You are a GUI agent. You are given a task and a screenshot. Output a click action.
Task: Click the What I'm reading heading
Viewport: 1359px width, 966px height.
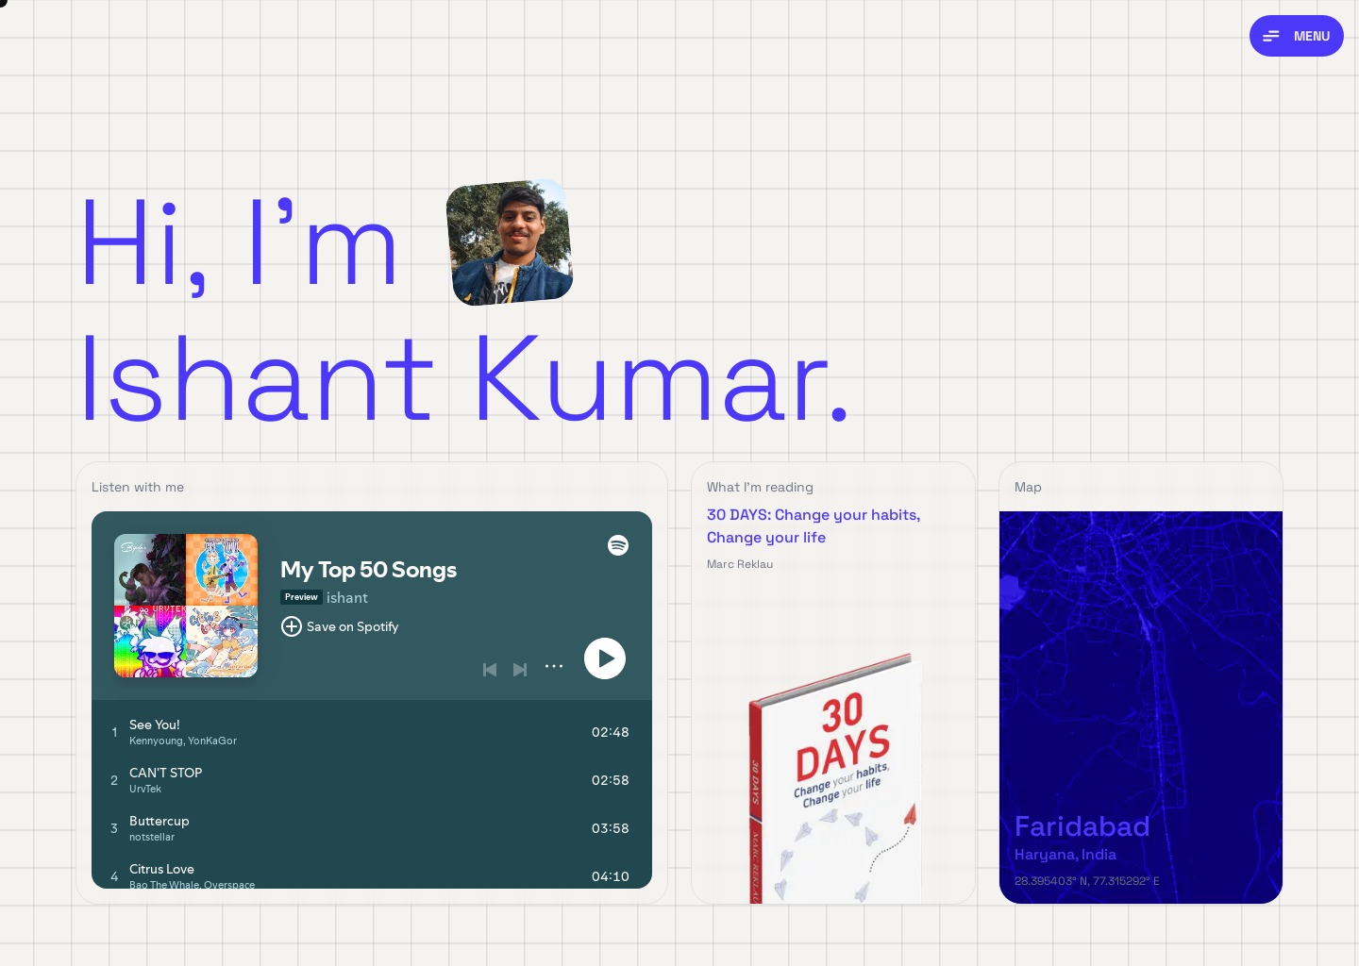click(x=760, y=488)
